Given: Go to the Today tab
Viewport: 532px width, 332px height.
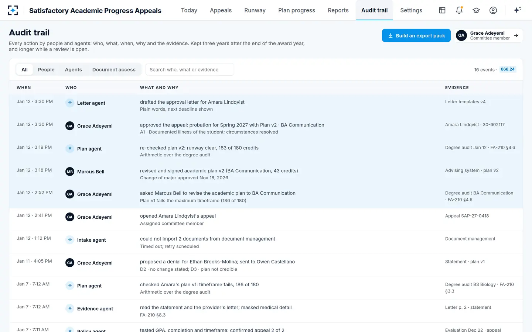Looking at the screenshot, I should click(189, 10).
